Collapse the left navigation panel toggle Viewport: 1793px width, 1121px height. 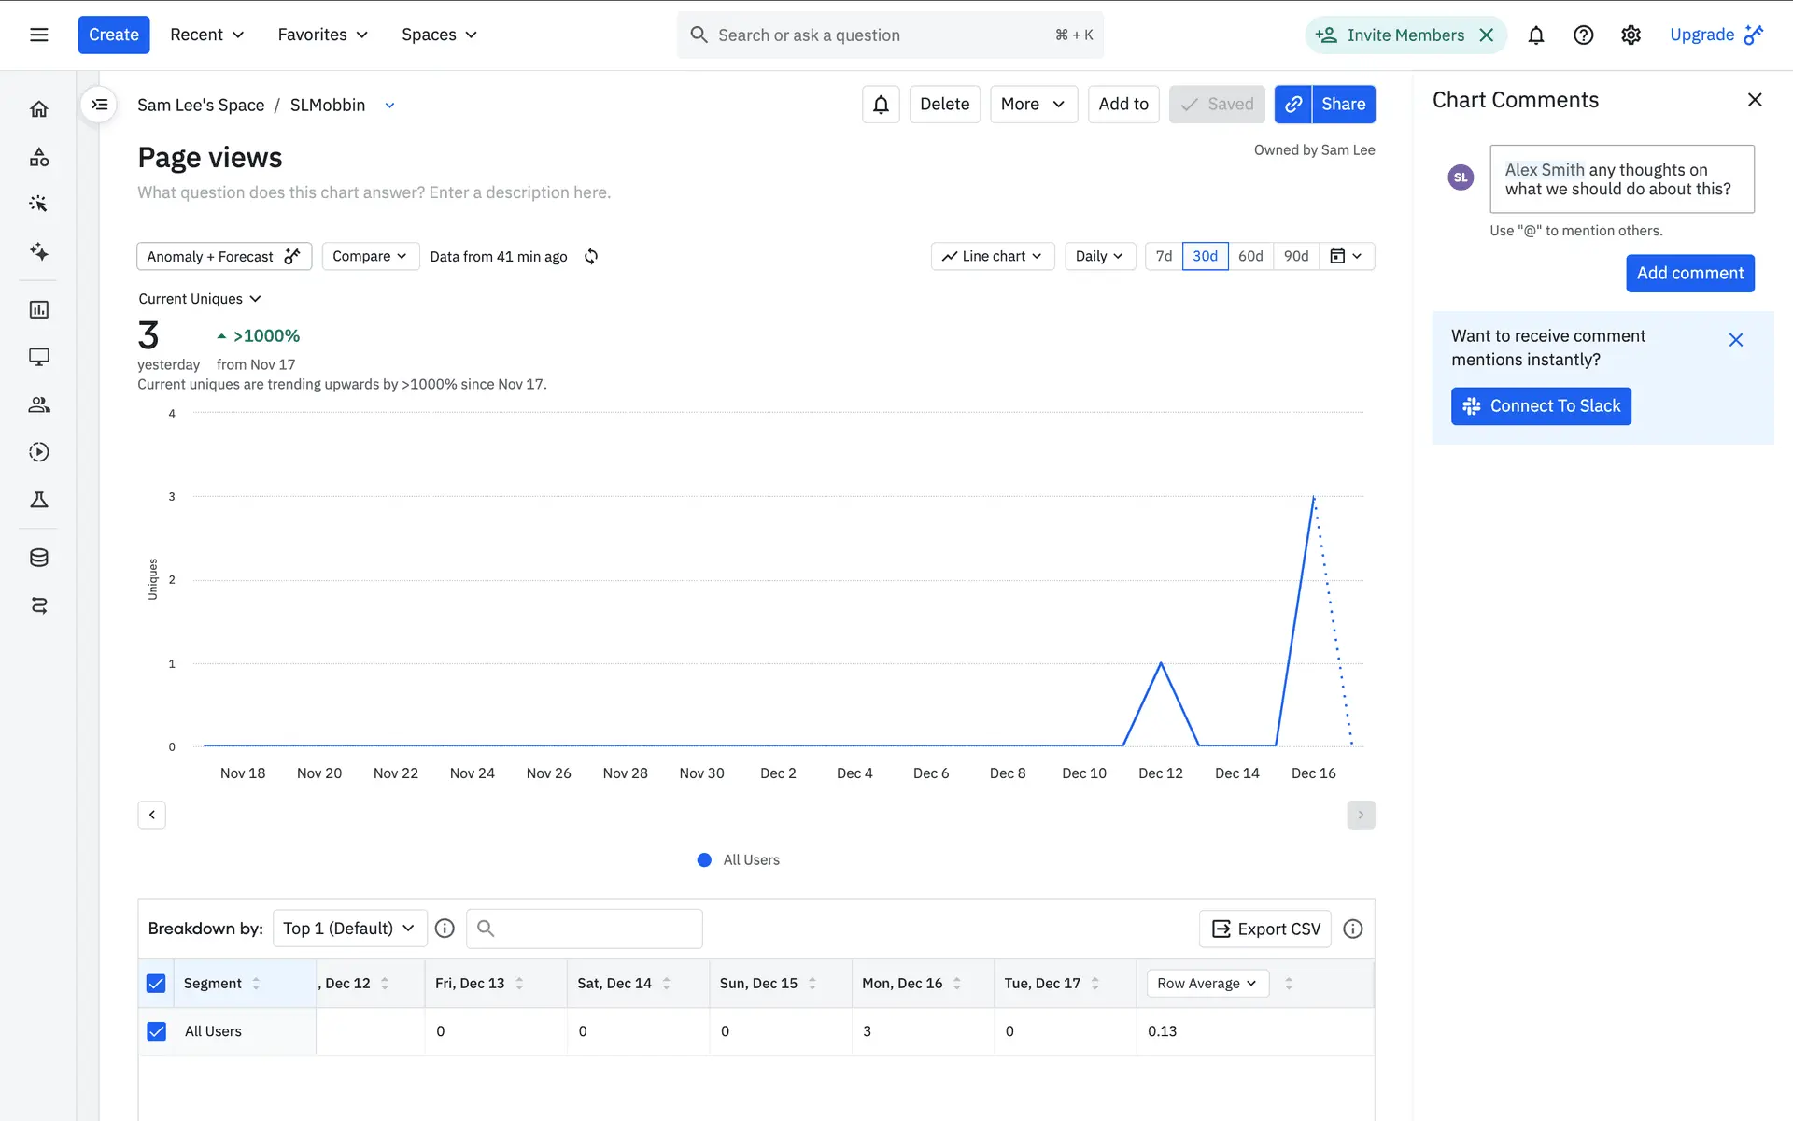100,105
